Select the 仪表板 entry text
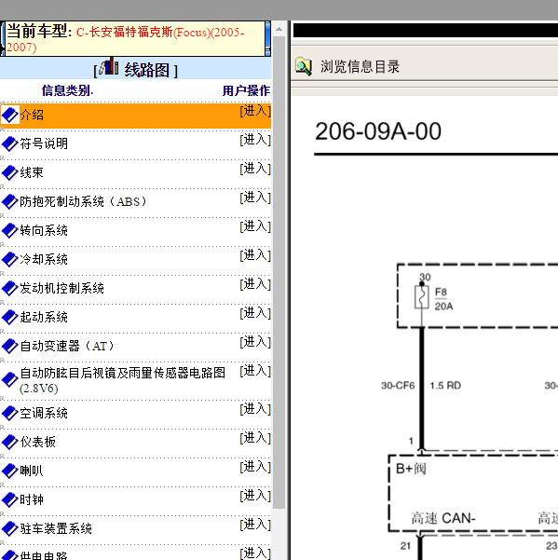The height and width of the screenshot is (560, 558). 38,443
